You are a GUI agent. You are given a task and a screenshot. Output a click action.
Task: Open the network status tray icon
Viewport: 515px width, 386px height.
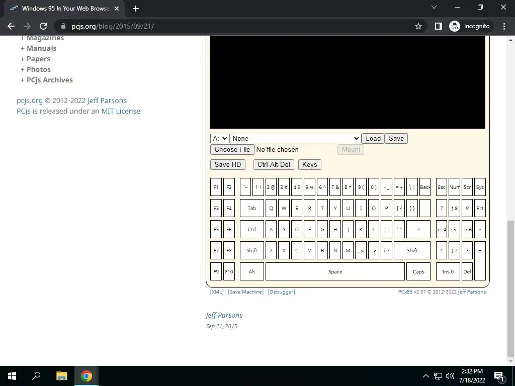pyautogui.click(x=438, y=376)
